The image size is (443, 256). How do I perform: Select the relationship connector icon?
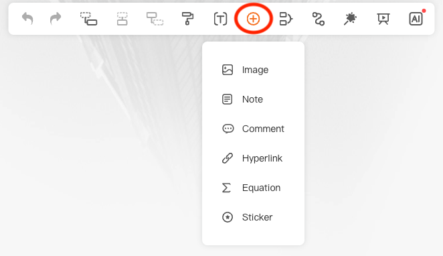tap(319, 19)
